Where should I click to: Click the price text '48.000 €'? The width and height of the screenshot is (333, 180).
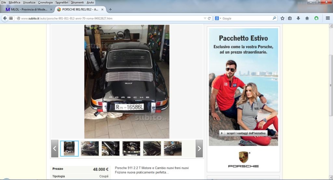coord(101,169)
